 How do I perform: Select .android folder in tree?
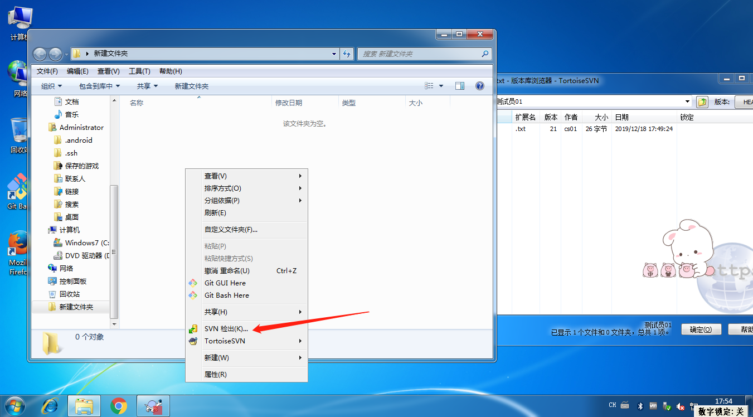73,140
